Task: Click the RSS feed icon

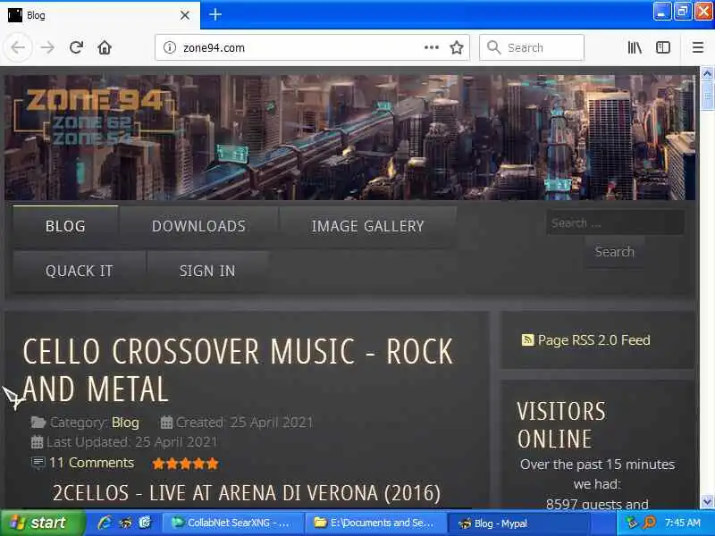Action: coord(527,340)
